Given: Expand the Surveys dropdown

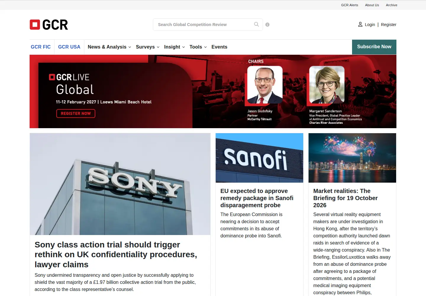Looking at the screenshot, I should click(x=148, y=47).
